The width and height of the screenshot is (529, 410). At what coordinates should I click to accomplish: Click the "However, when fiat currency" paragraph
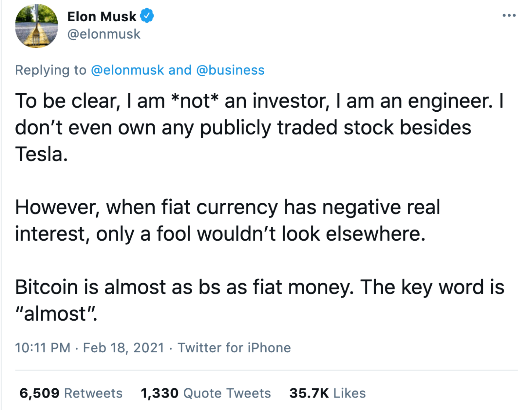pos(227,208)
